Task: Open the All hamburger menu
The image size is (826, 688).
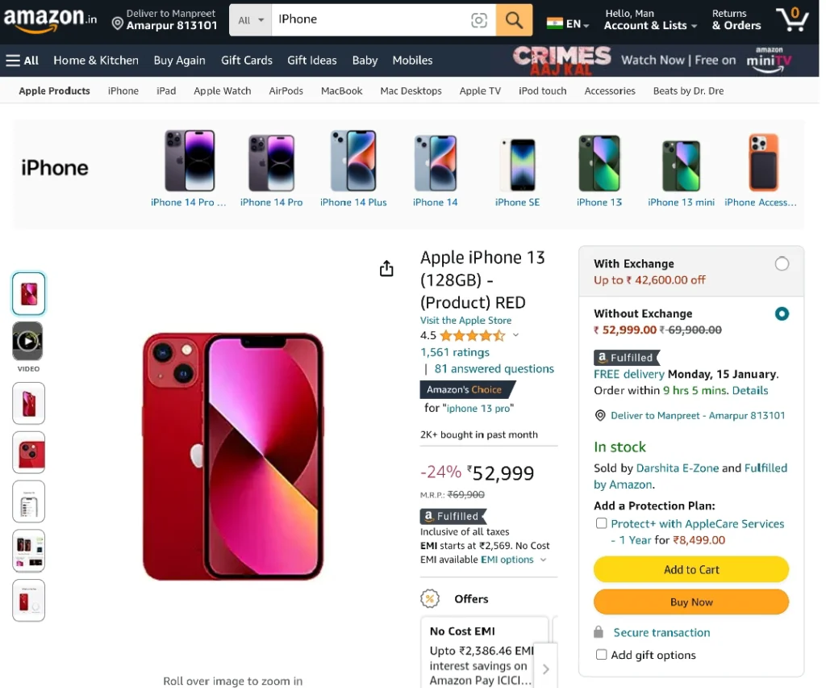Action: pyautogui.click(x=22, y=60)
